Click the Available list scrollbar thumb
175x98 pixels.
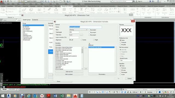click(x=82, y=51)
